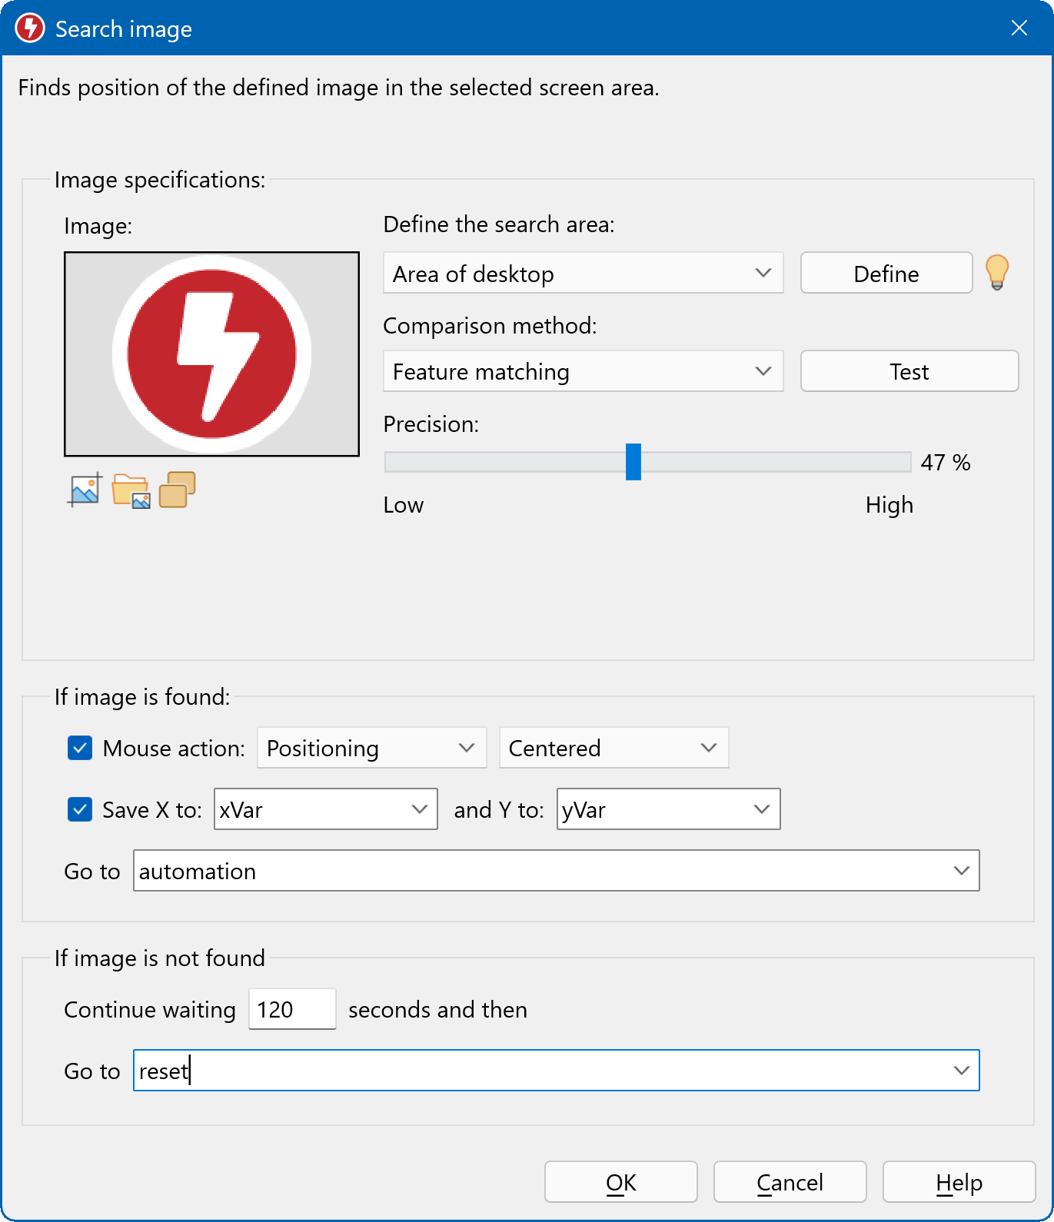
Task: Uncheck the Mouse action checkbox
Action: coord(80,748)
